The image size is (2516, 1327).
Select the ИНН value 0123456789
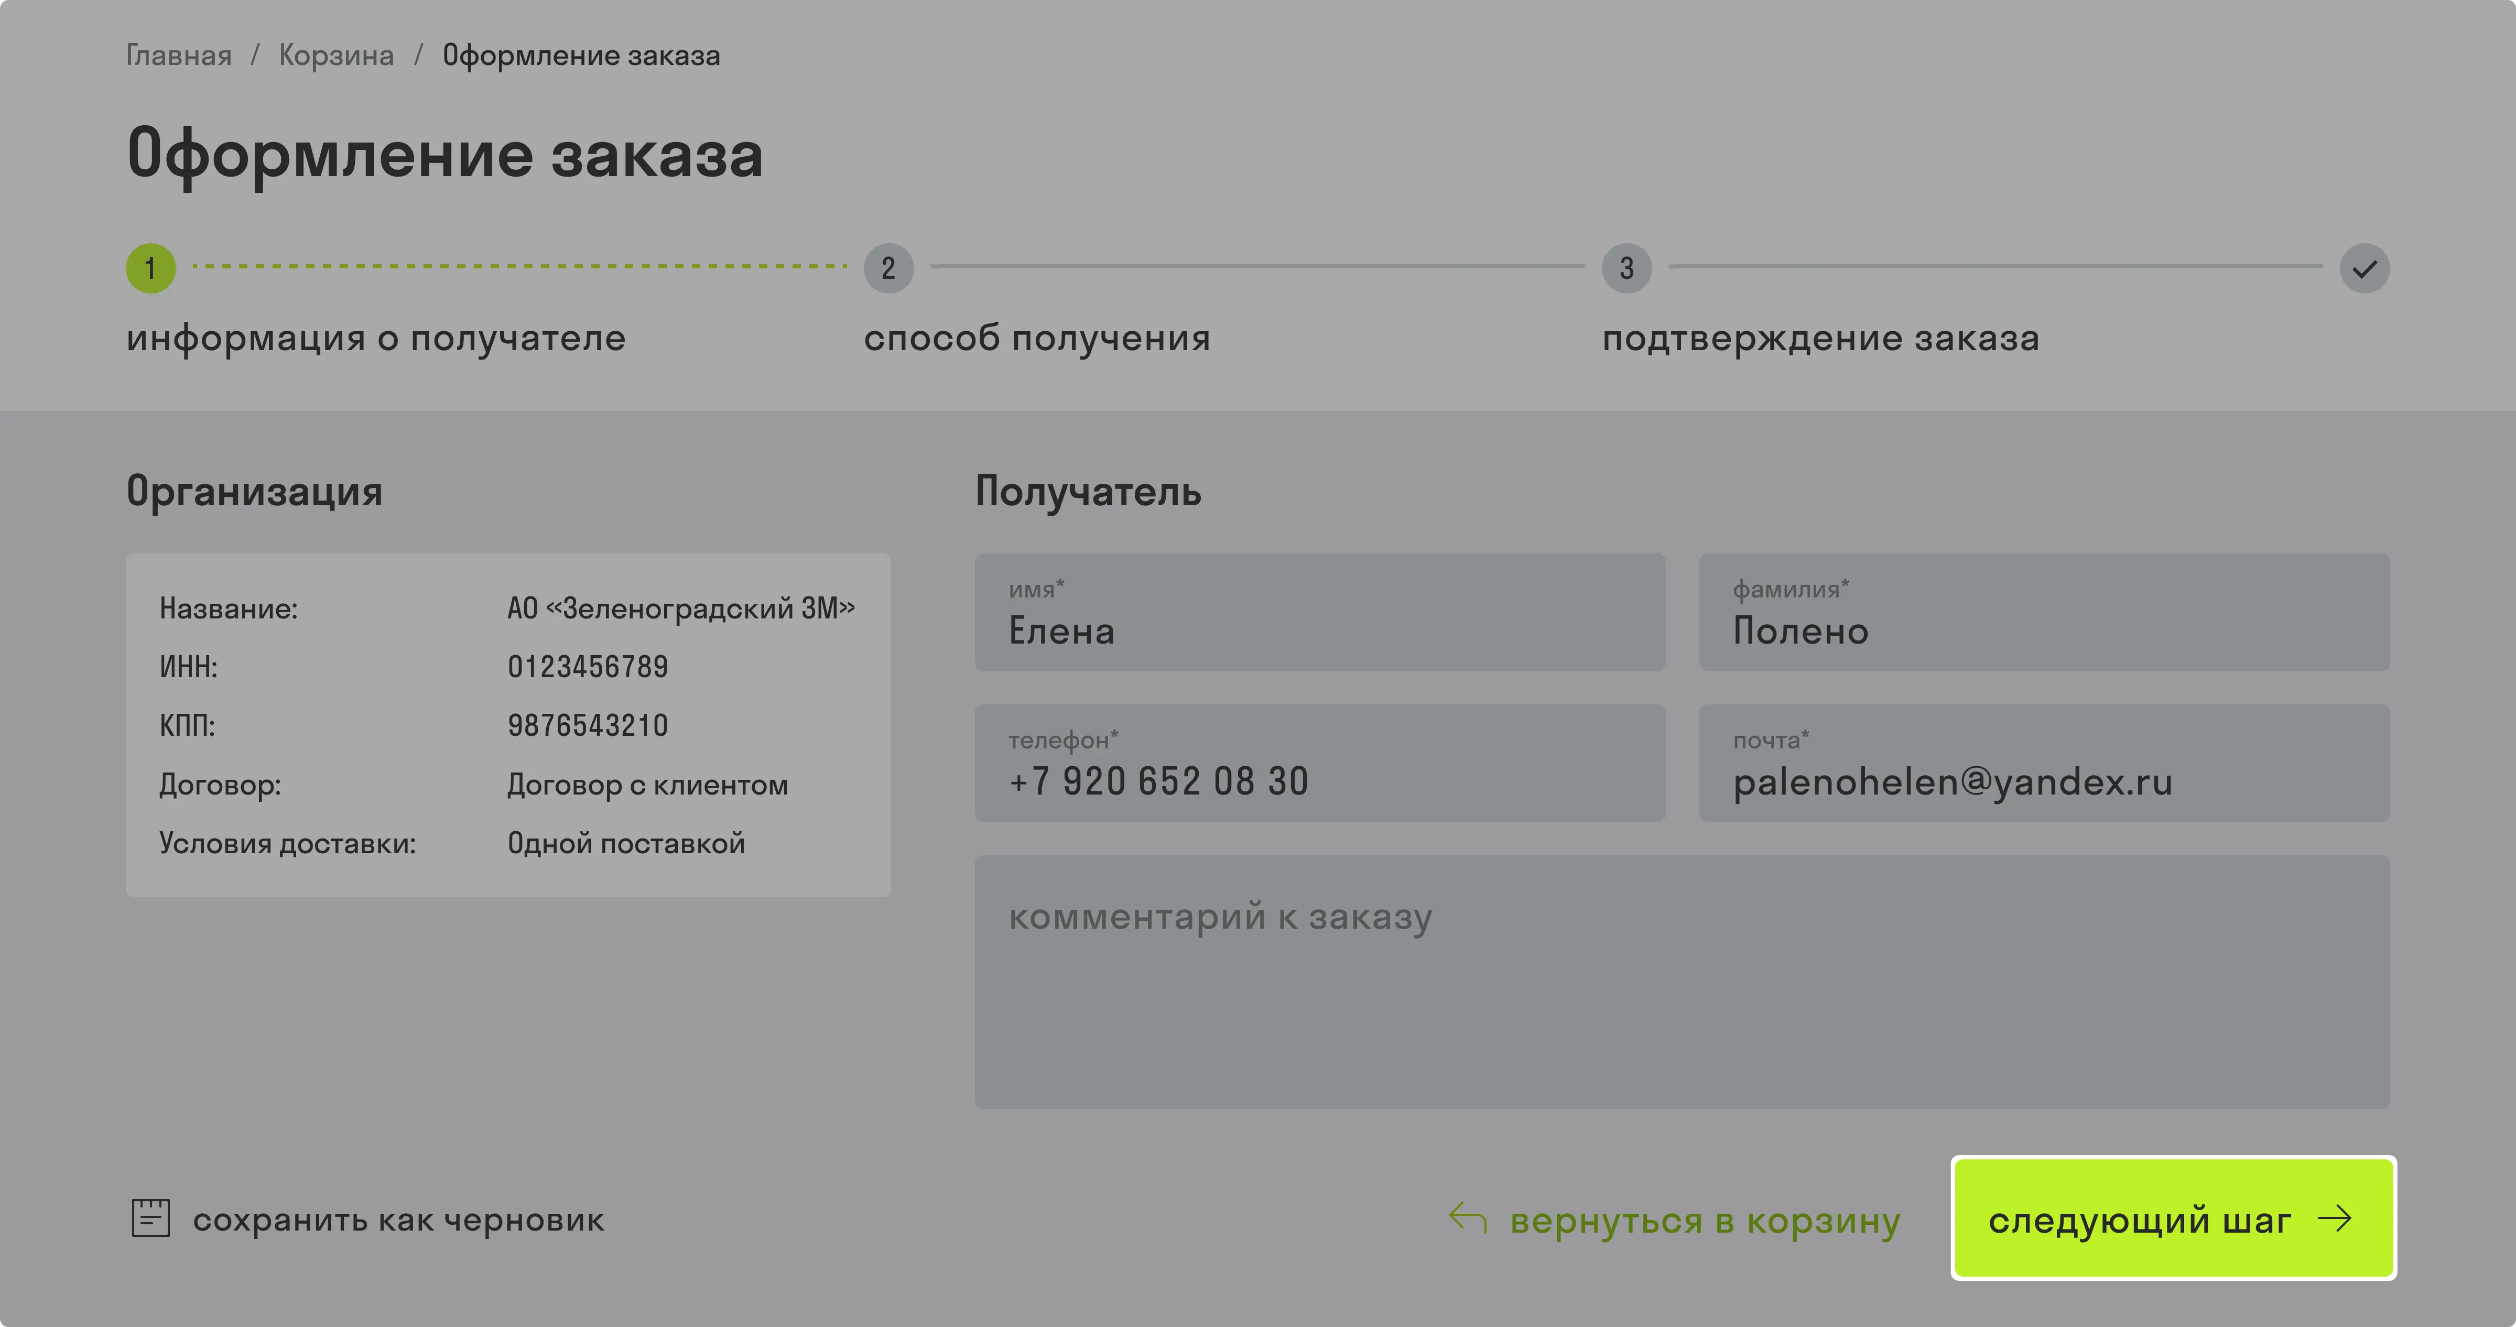tap(588, 667)
